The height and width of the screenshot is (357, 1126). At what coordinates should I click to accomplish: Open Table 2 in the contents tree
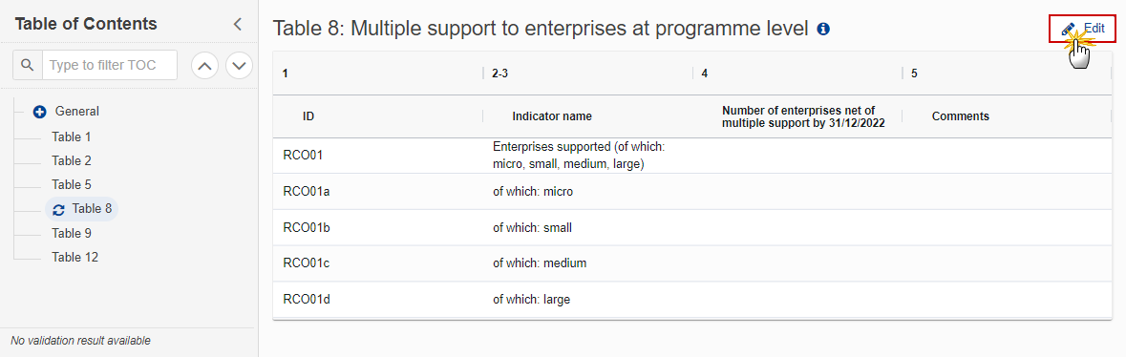(71, 161)
